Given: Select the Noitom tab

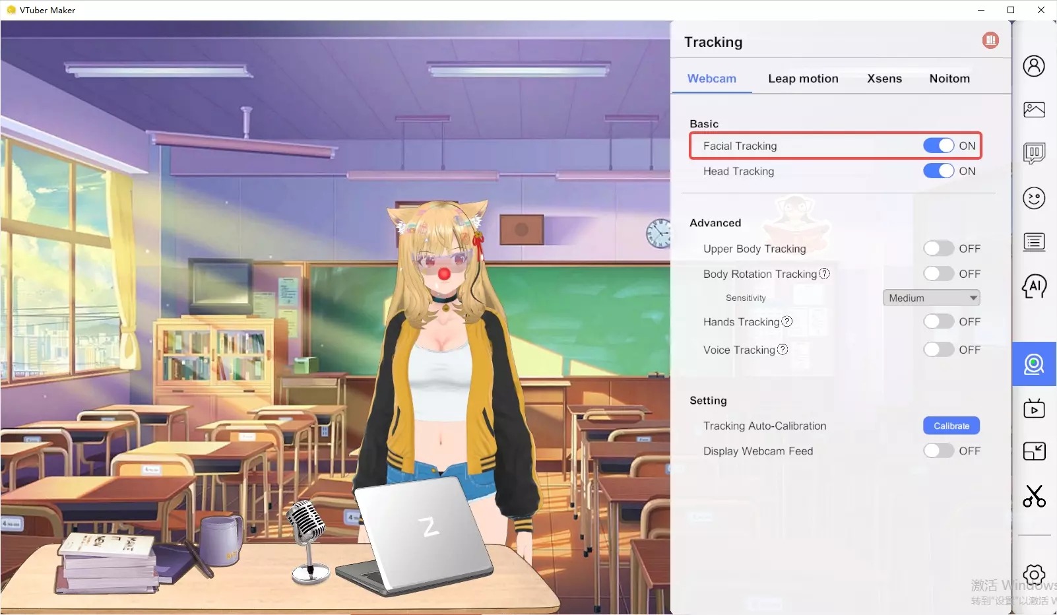Looking at the screenshot, I should point(949,79).
